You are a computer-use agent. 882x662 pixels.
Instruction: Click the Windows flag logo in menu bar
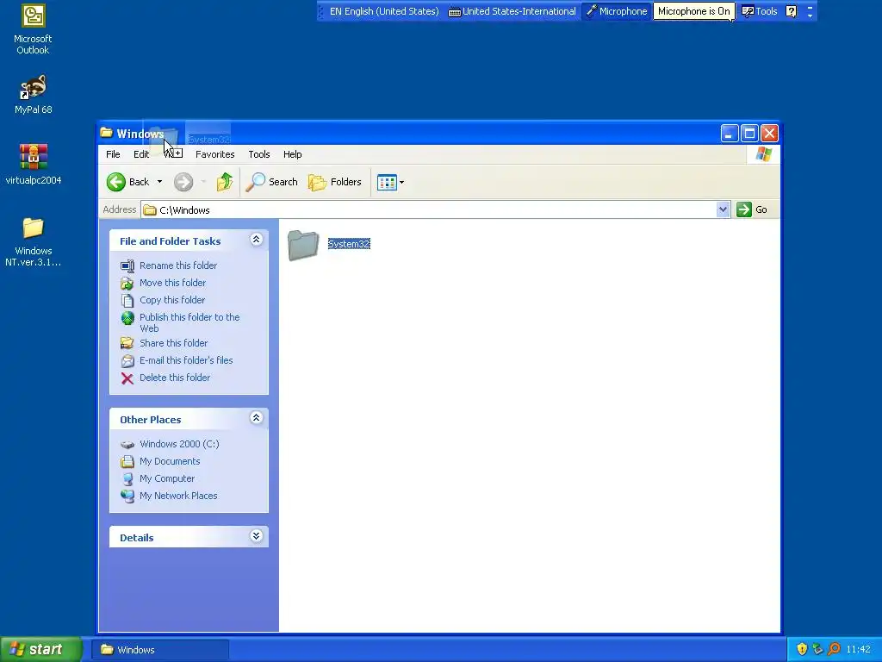[763, 154]
